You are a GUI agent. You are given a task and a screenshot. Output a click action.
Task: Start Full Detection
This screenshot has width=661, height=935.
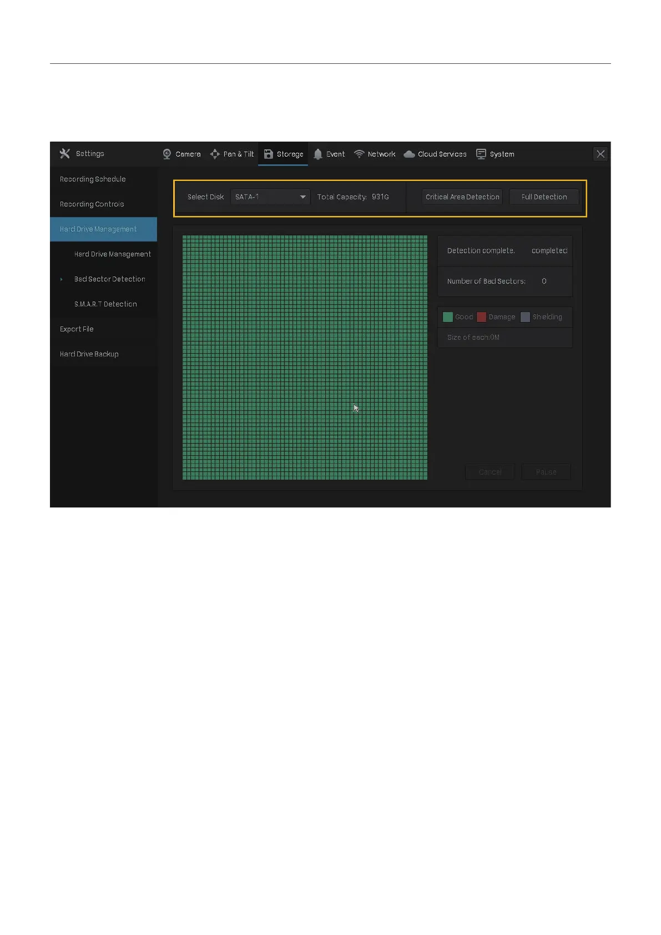point(544,197)
